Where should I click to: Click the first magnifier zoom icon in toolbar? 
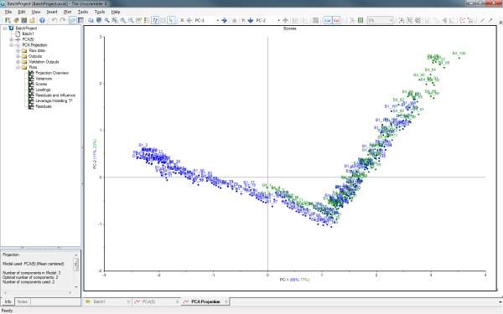point(106,20)
